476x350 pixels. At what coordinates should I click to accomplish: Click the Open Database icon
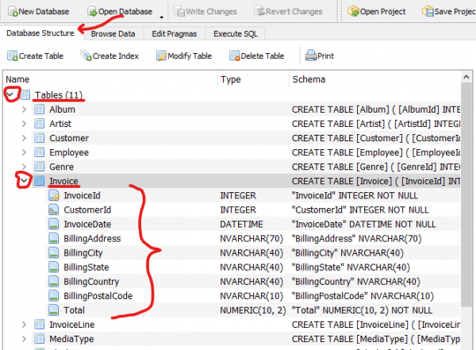(93, 12)
